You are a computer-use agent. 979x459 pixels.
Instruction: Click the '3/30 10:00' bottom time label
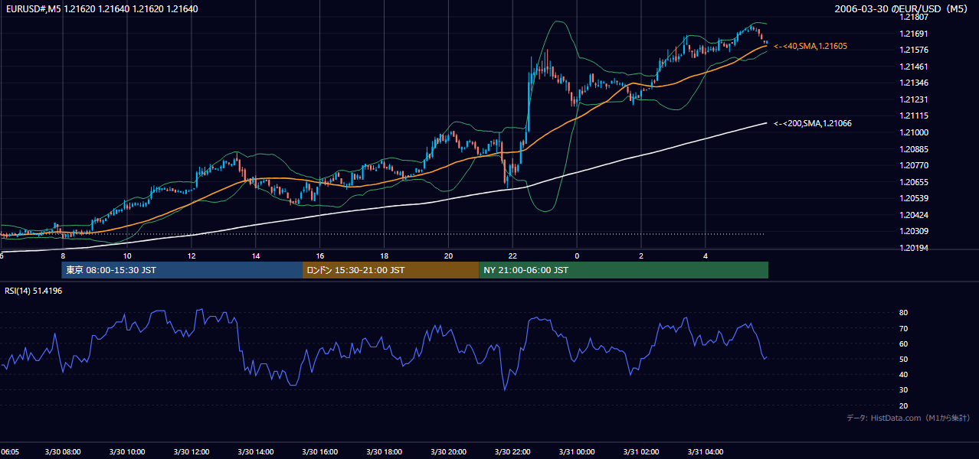126,451
